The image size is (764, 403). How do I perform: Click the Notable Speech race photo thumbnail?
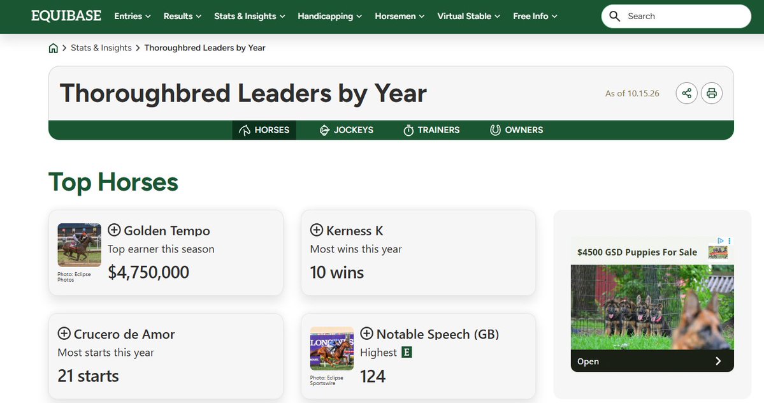click(332, 348)
